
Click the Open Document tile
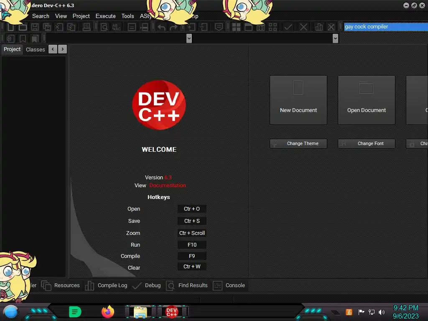(x=367, y=100)
